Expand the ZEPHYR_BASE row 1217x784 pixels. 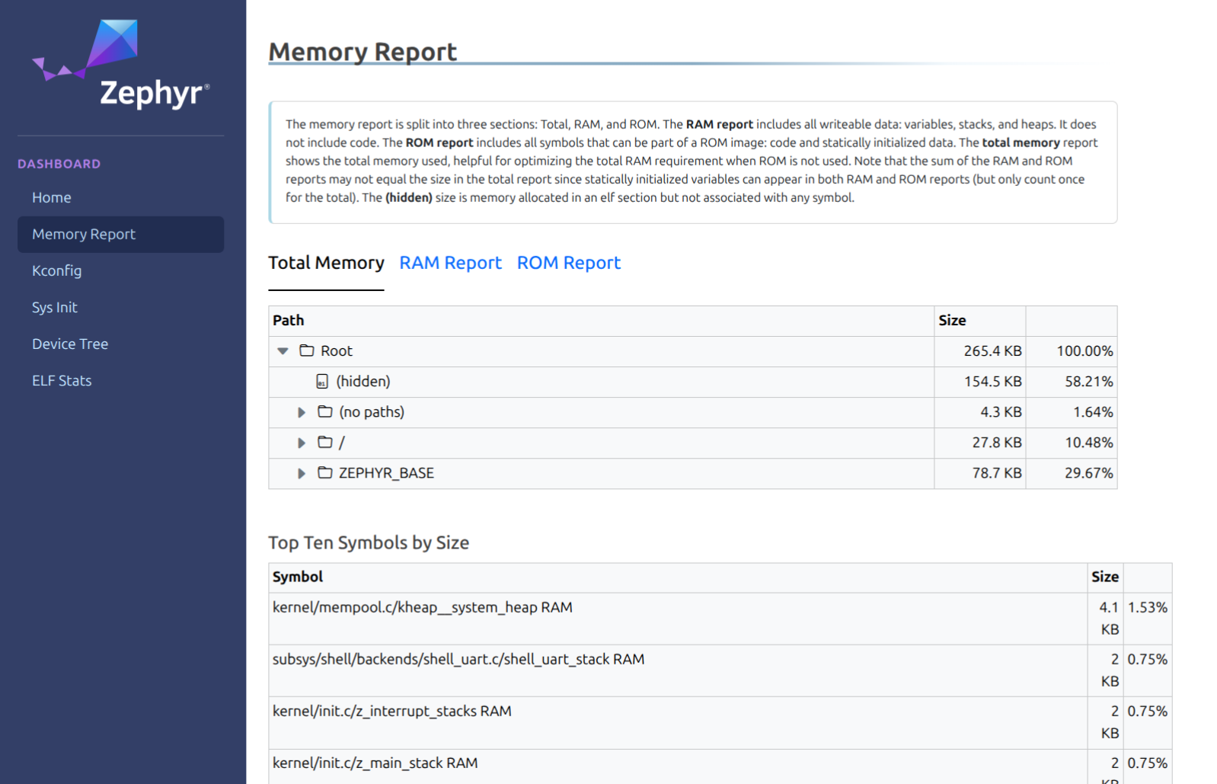(x=302, y=473)
